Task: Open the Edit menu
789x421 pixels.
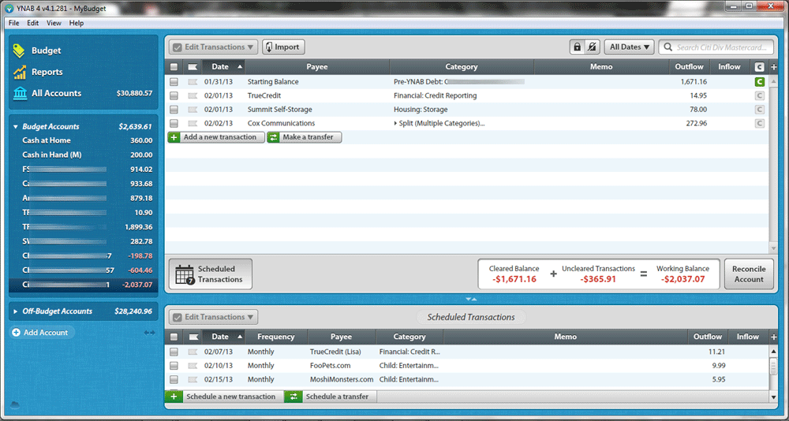Action: [32, 23]
